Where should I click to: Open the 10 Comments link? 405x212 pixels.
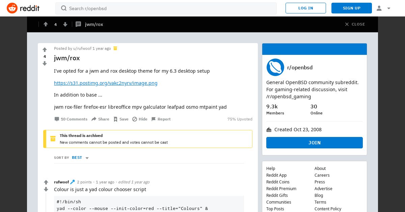[x=71, y=119]
